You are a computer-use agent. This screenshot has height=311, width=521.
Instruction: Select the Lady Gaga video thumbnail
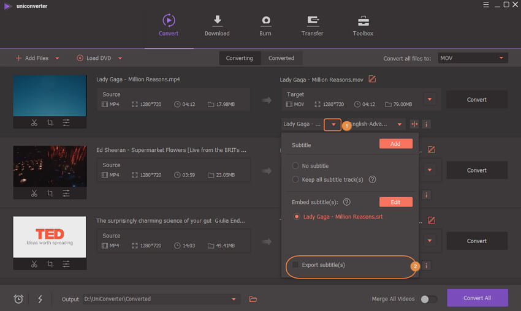[50, 96]
